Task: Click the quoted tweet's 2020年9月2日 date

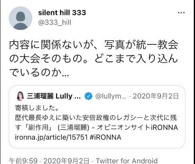Action: [x=156, y=96]
